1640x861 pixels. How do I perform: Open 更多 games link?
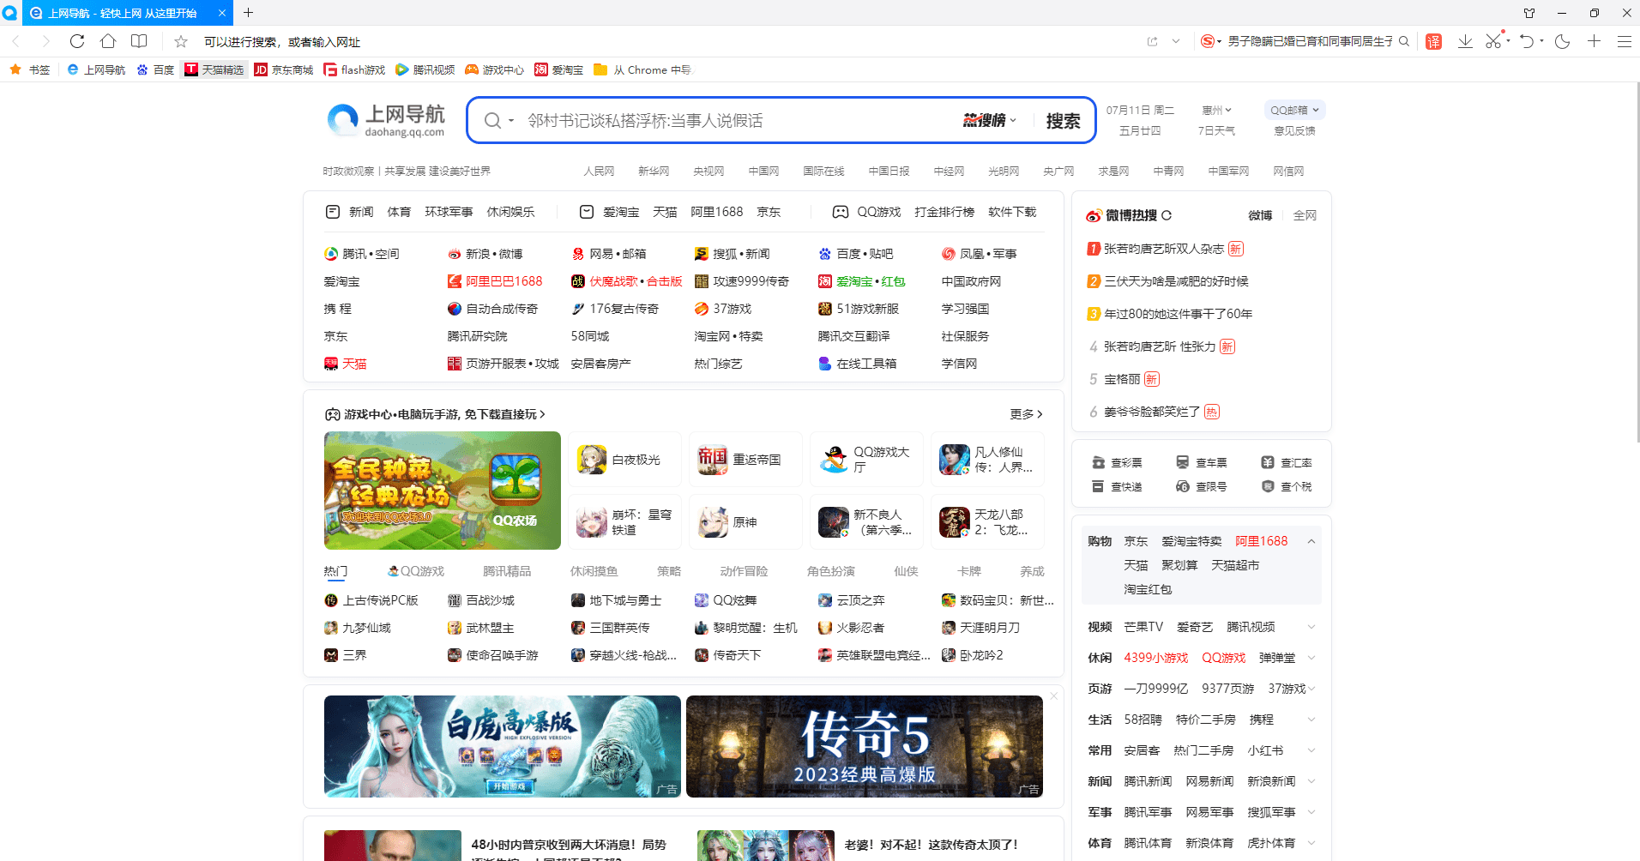(1026, 414)
